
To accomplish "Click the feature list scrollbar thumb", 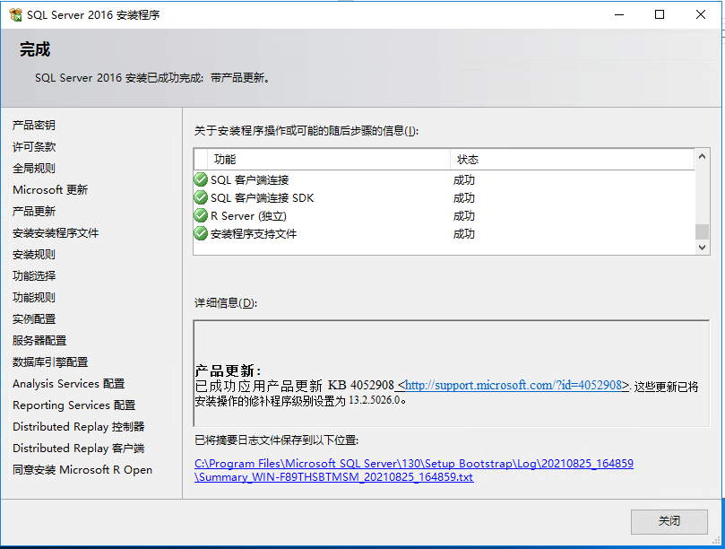I will click(702, 232).
